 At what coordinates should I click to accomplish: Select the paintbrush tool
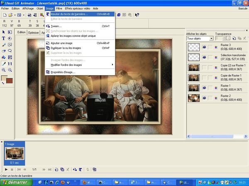[x=3, y=45]
